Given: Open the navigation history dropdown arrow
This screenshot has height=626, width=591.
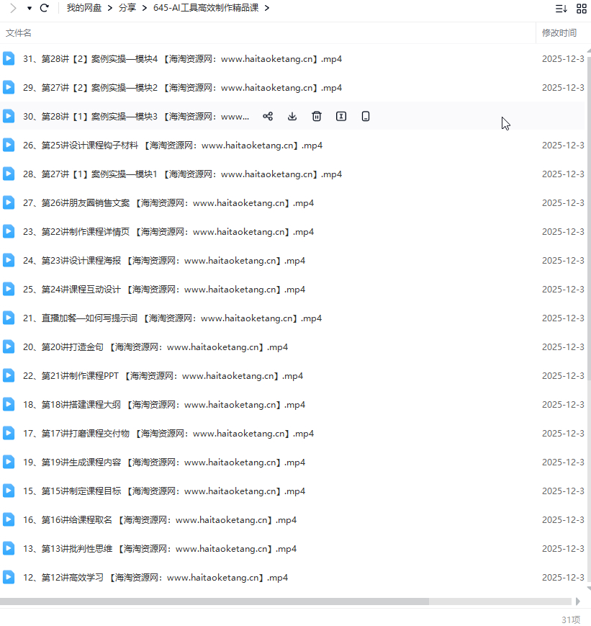Looking at the screenshot, I should [30, 8].
